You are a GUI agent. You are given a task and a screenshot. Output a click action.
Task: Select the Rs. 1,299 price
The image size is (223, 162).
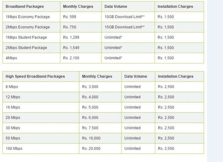[x=71, y=37]
